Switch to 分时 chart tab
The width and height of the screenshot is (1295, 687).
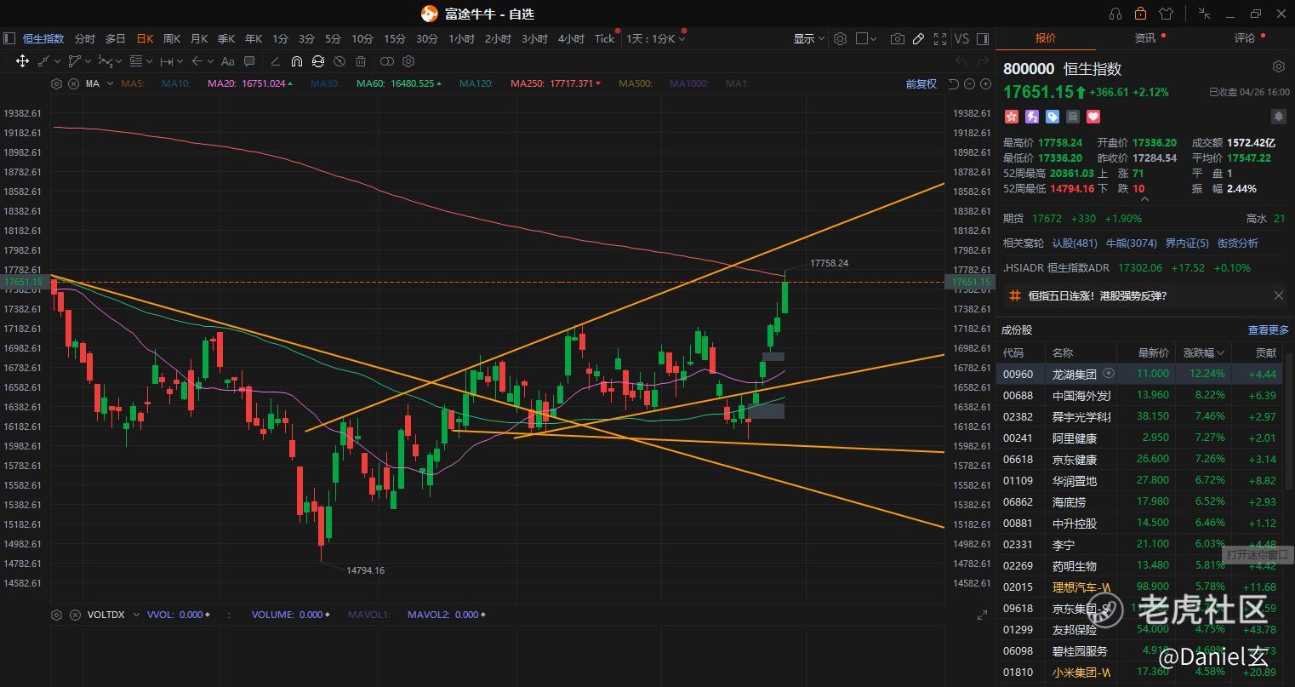(85, 38)
